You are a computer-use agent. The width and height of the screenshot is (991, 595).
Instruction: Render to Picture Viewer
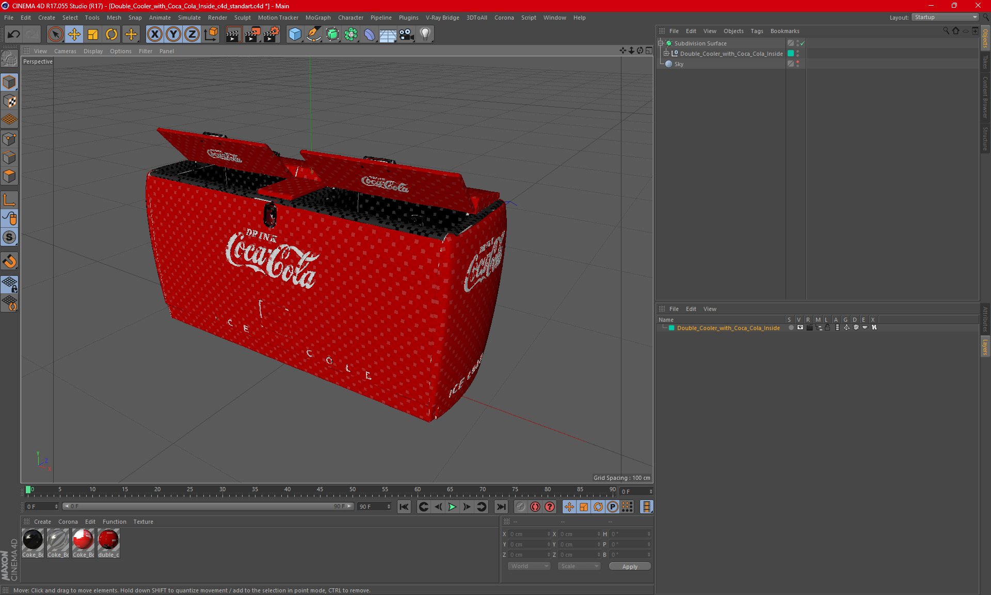pos(252,35)
